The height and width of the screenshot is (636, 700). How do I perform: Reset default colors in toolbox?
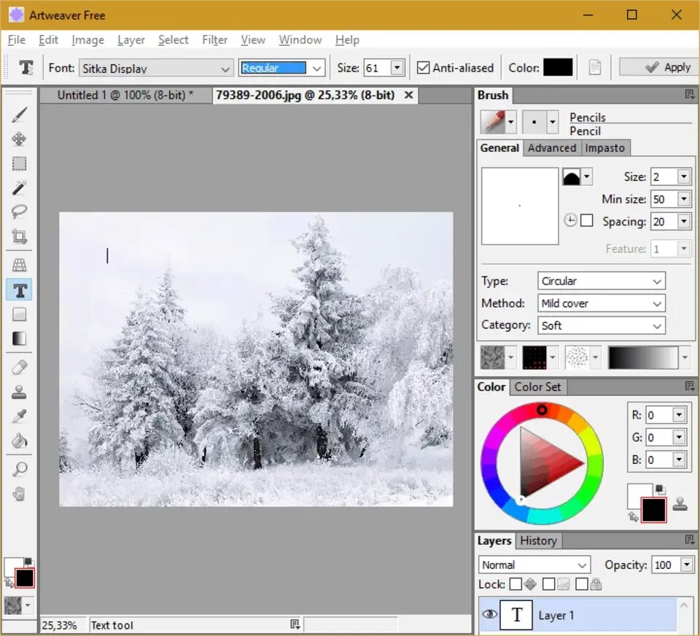click(28, 561)
